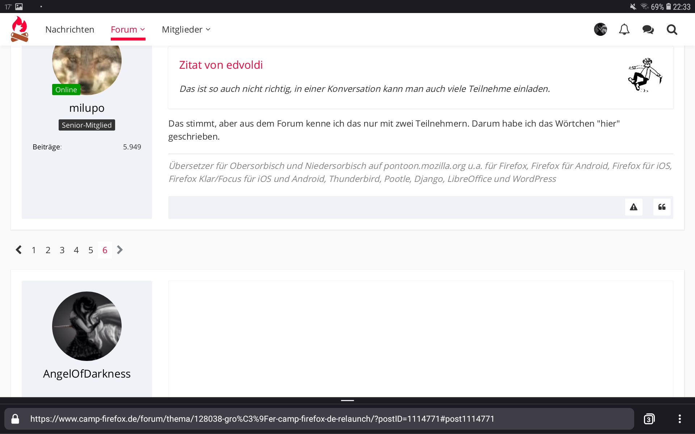Go to previous page arrow

[19, 250]
